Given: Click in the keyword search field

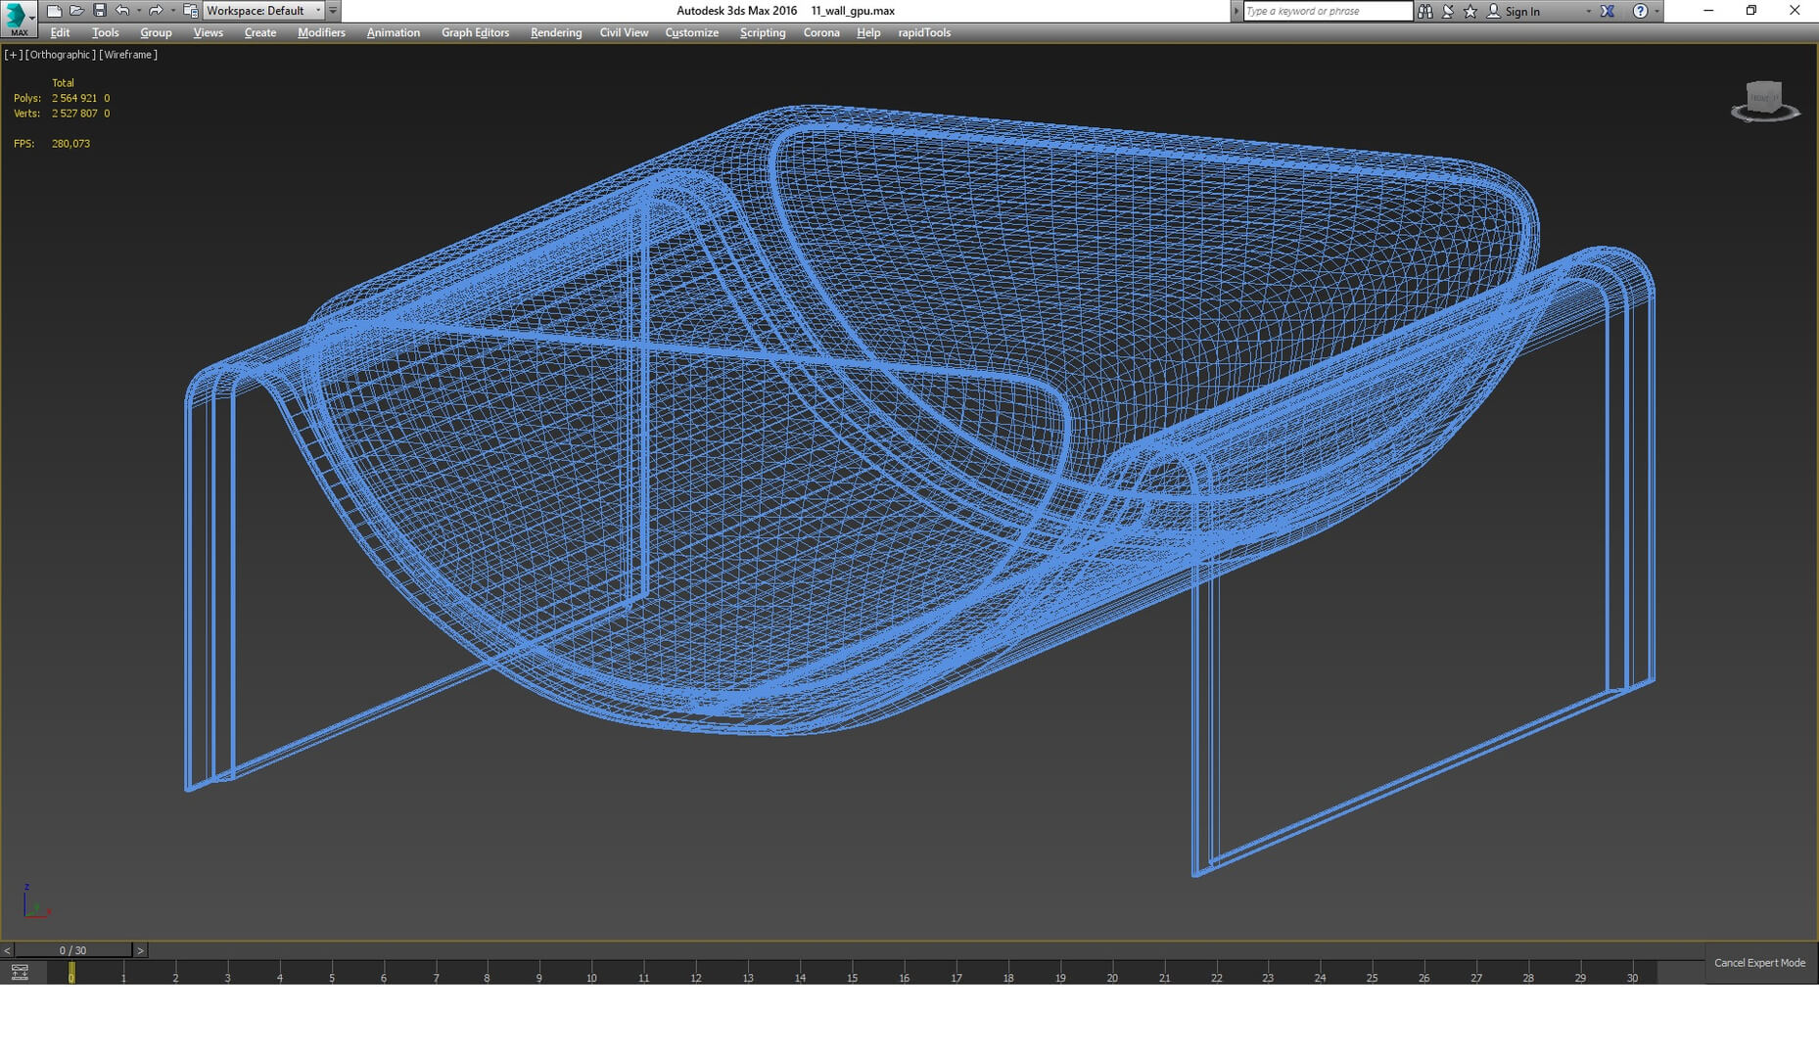Looking at the screenshot, I should pyautogui.click(x=1327, y=12).
